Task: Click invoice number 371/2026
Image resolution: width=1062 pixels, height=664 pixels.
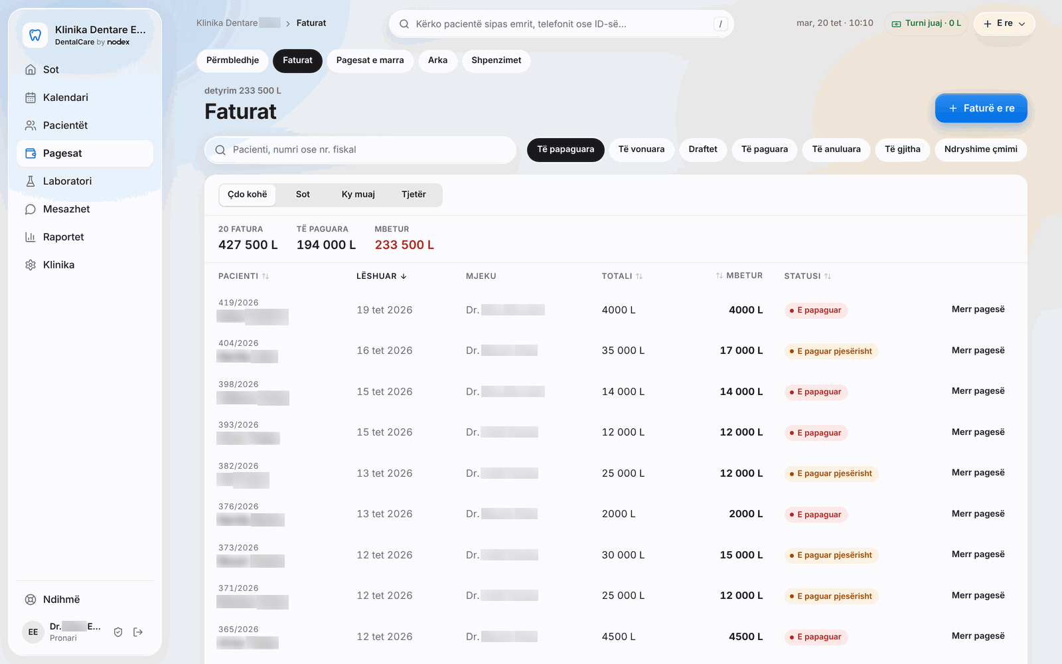Action: 238,588
